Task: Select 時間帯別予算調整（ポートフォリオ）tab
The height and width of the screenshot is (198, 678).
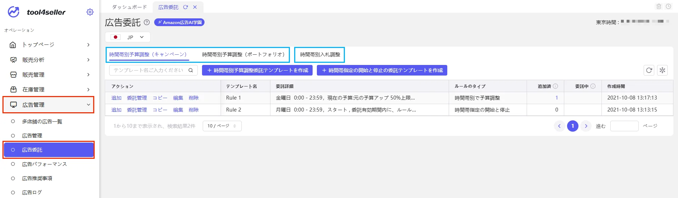Action: [x=243, y=54]
